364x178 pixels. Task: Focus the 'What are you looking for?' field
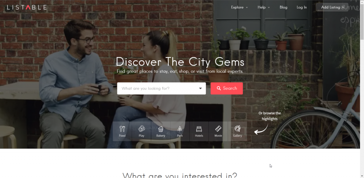161,88
